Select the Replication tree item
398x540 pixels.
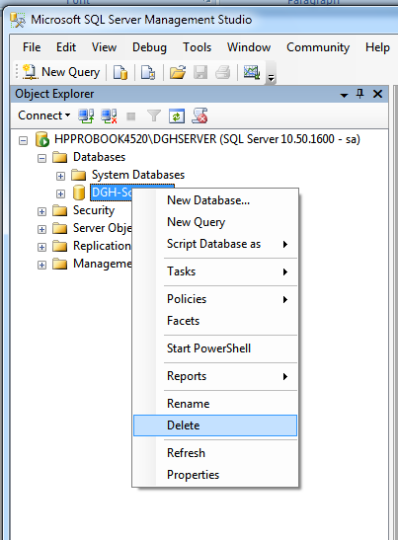click(x=102, y=246)
